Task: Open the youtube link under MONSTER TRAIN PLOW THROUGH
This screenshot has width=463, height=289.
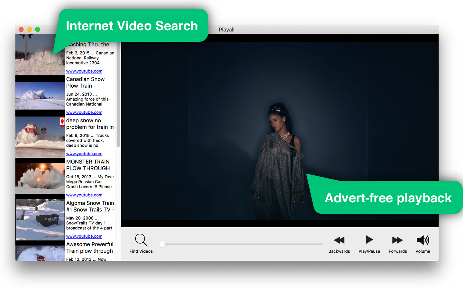Action: click(84, 195)
